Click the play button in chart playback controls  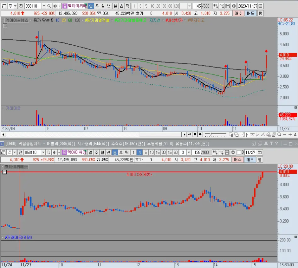coord(184,135)
